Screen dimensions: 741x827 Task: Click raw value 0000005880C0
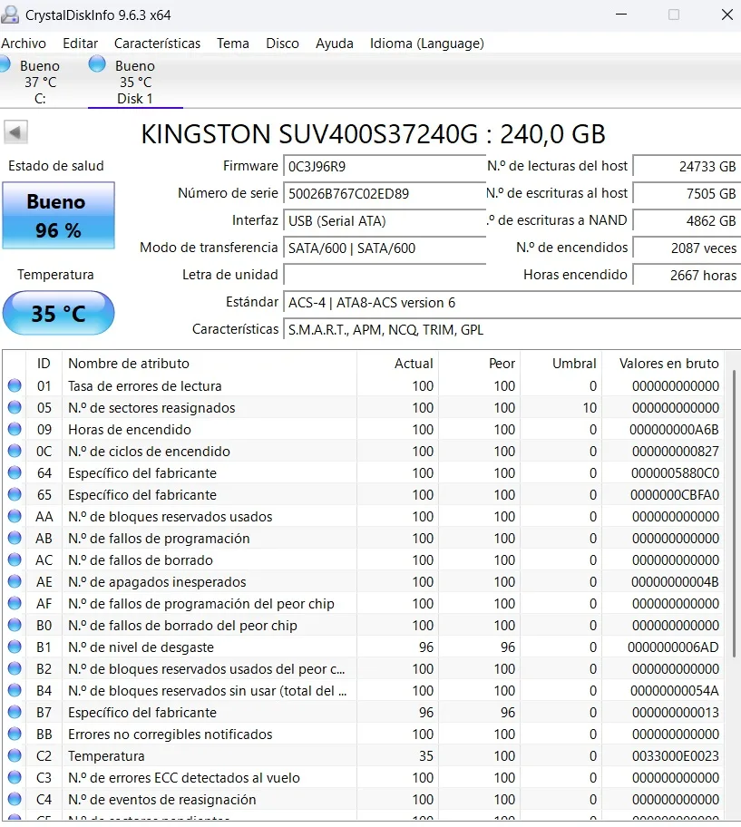[675, 473]
